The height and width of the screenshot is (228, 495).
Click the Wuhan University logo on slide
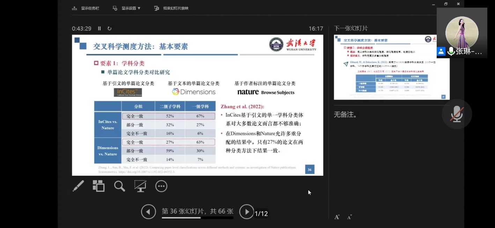pyautogui.click(x=293, y=45)
